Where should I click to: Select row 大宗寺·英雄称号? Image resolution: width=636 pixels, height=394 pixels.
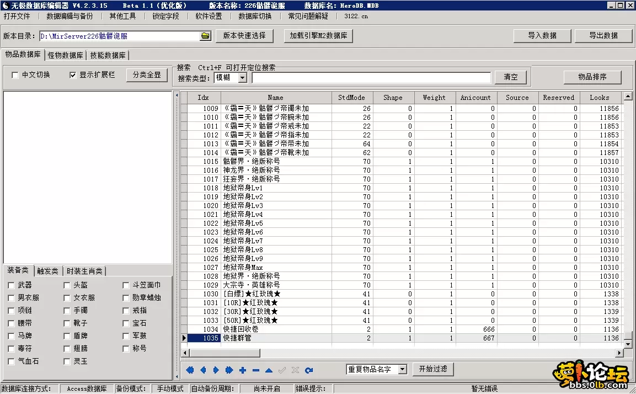[404, 285]
